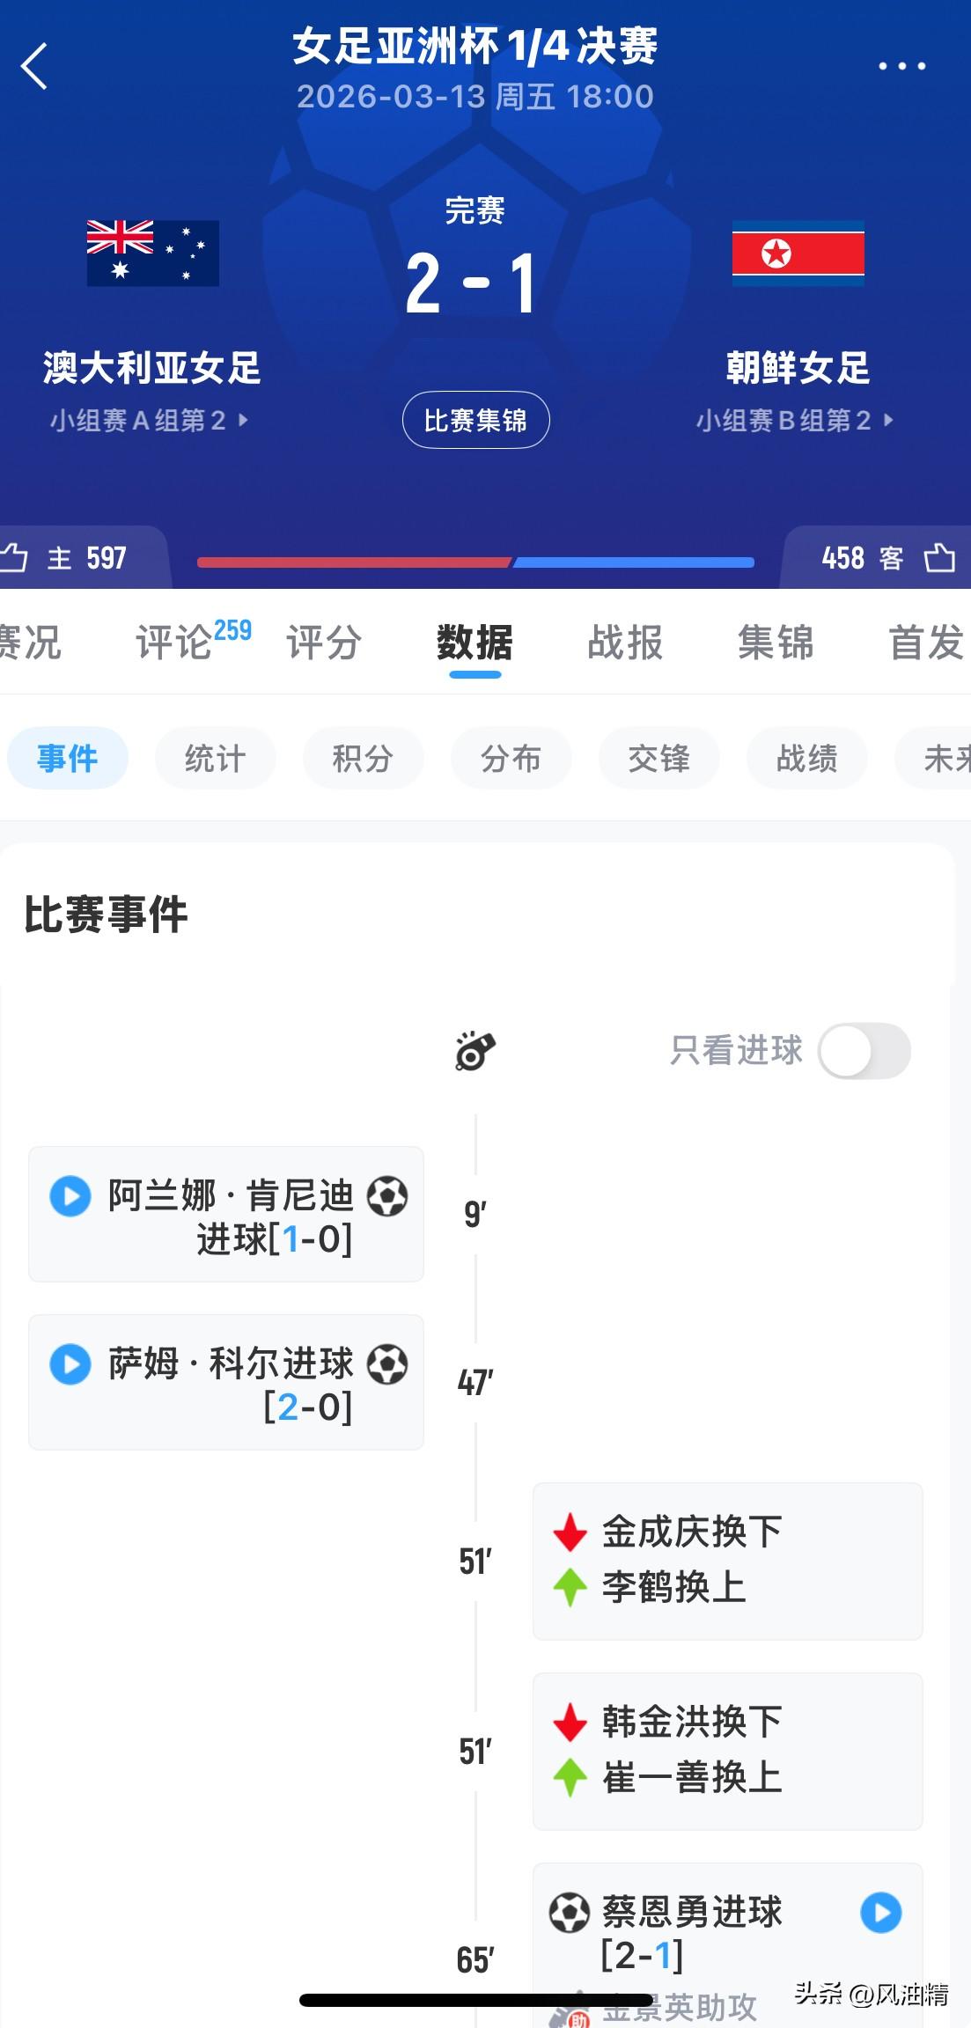Open the more options menu via the ellipsis
Viewport: 971px width, 2028px height.
click(903, 63)
